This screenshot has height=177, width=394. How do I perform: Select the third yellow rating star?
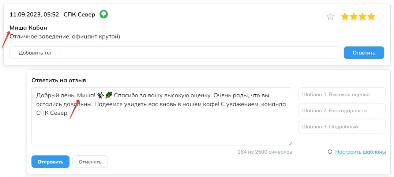click(x=362, y=17)
